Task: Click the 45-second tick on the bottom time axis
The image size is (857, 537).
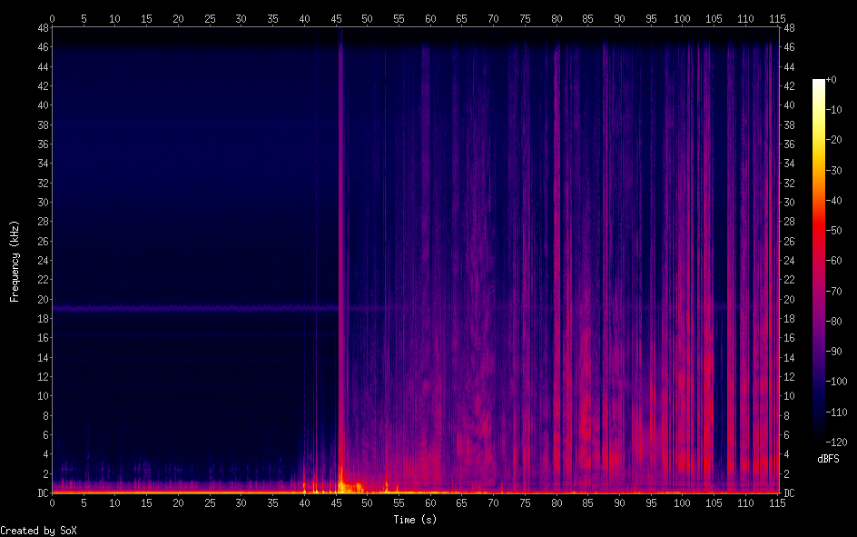Action: click(x=336, y=503)
